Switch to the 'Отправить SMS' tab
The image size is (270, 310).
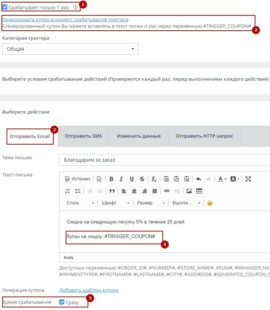point(83,136)
